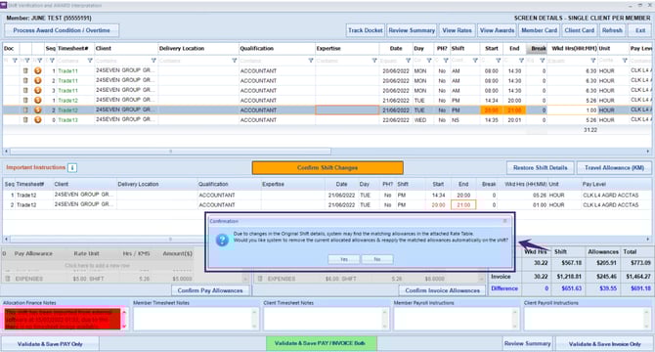Click orange dollar icon on Trade11 seq 3 row
Viewport: 655px width, 352px height.
point(37,90)
